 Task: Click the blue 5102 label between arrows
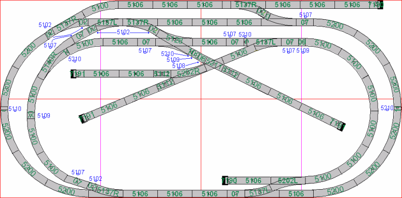[x=123, y=32]
